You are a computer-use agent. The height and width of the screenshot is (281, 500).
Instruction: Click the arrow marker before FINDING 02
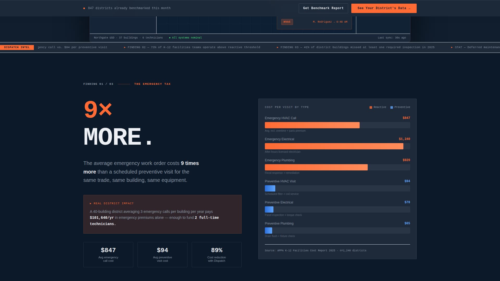point(125,47)
